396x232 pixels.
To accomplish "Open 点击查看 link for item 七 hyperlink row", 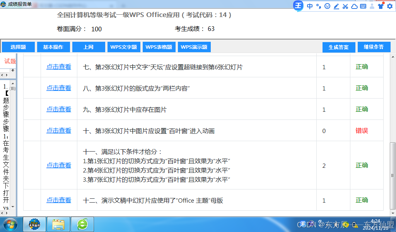I will point(59,67).
